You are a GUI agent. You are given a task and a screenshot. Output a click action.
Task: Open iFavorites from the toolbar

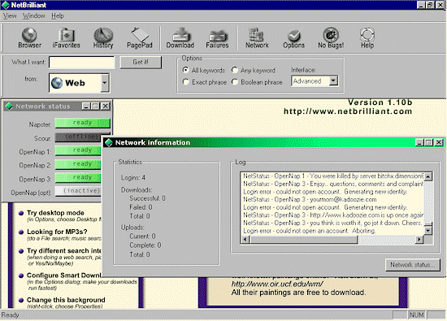tap(66, 37)
